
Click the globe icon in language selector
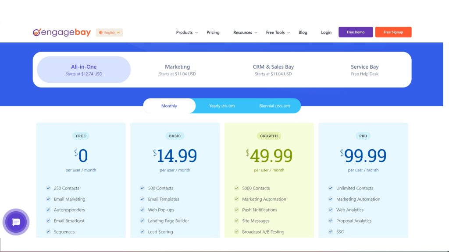tap(101, 32)
